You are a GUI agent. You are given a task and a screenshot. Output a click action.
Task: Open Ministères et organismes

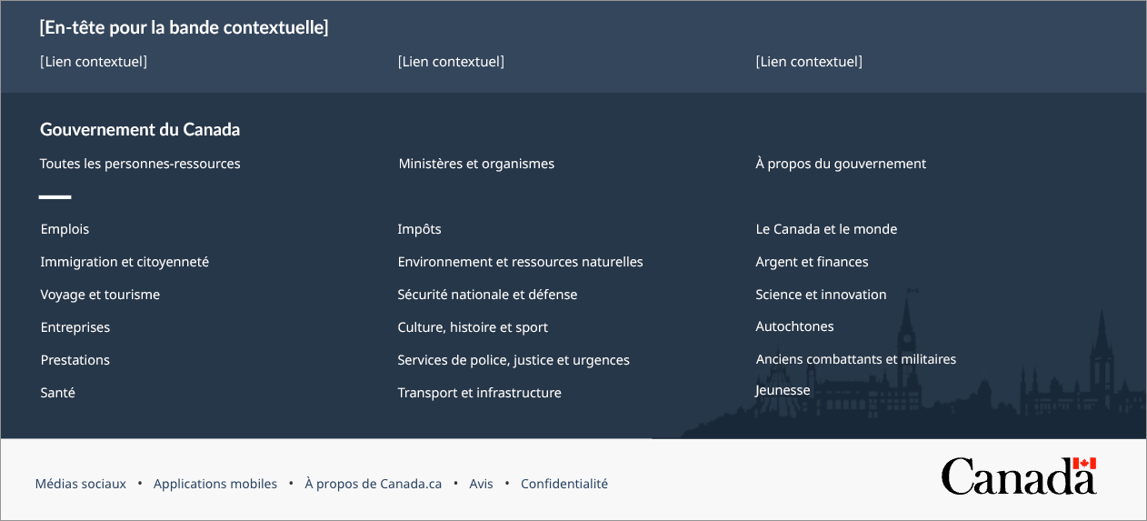point(476,164)
